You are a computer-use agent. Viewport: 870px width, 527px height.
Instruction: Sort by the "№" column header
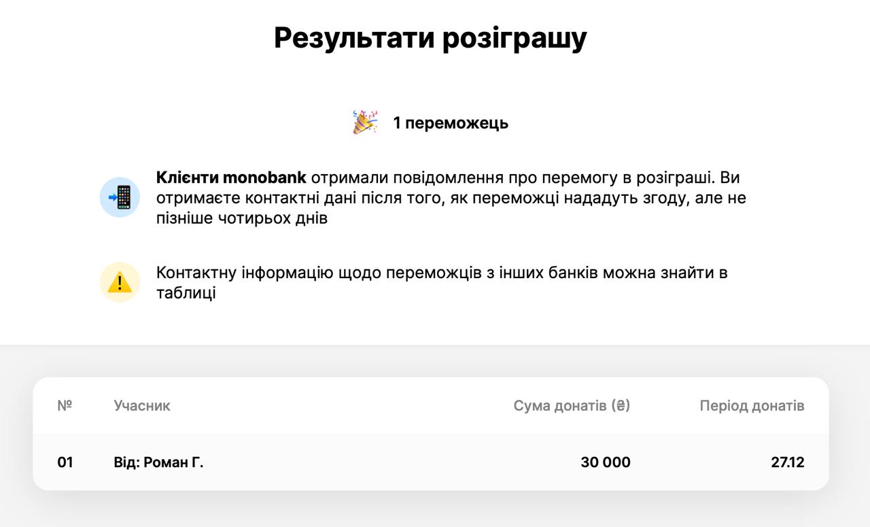(x=65, y=406)
